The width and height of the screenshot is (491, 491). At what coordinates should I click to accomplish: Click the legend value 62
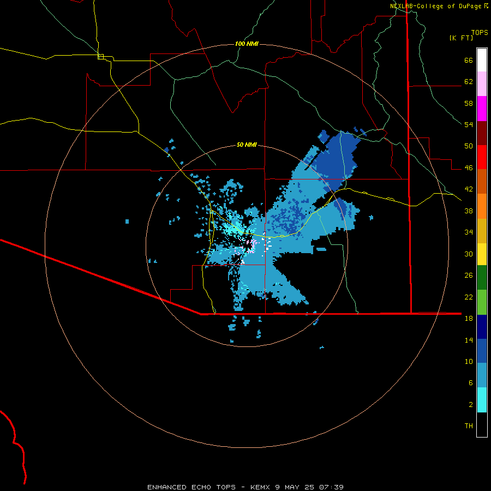pyautogui.click(x=469, y=82)
